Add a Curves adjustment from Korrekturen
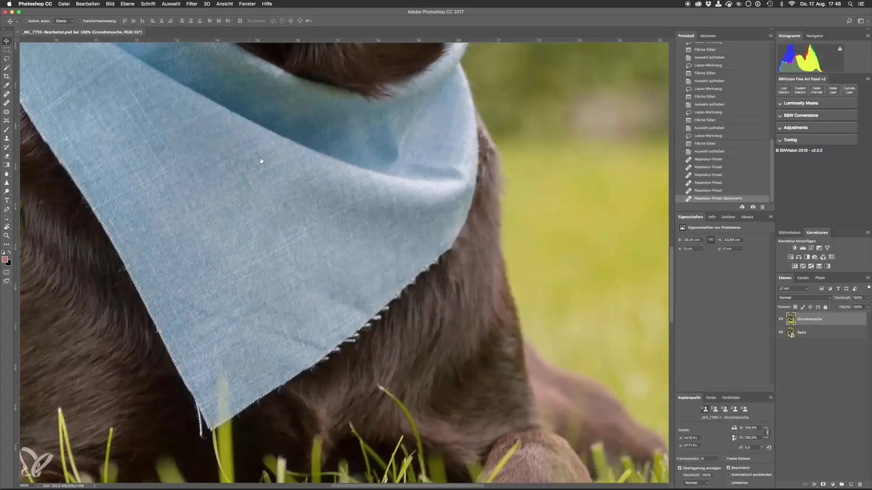The image size is (872, 490). (x=811, y=248)
